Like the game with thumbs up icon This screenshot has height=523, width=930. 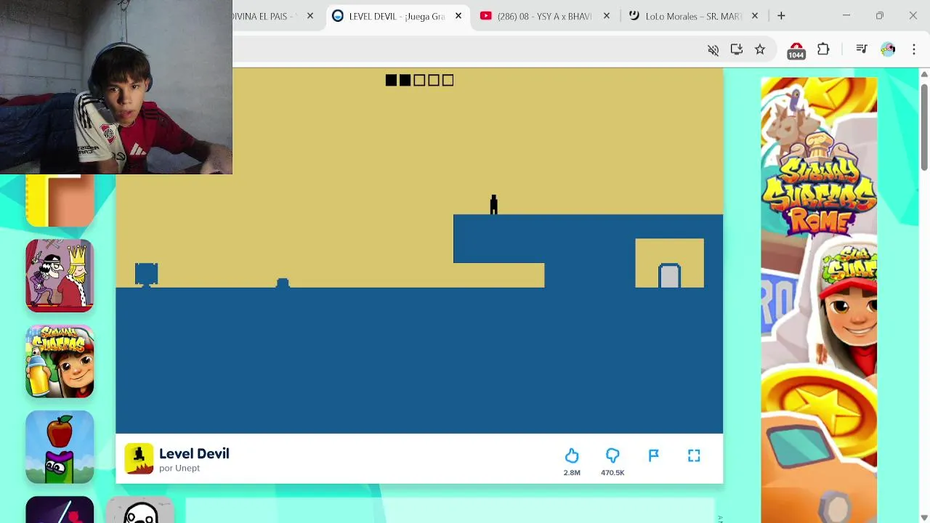(x=572, y=455)
